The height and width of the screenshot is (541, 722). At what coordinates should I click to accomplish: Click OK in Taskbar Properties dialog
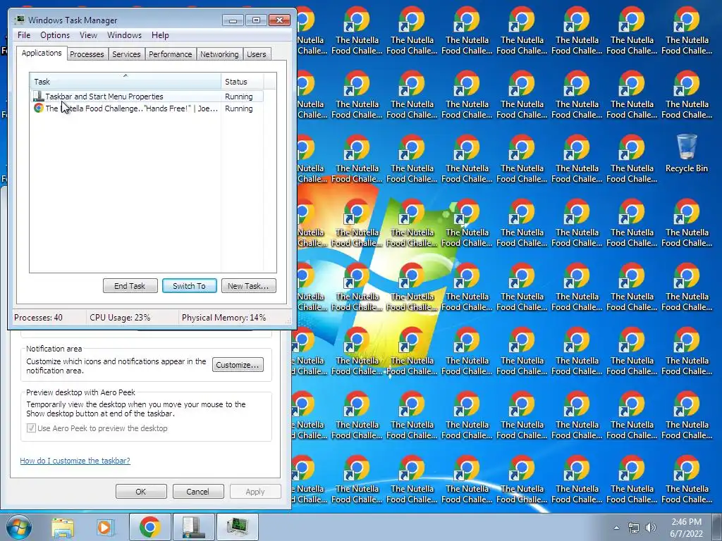pos(141,491)
